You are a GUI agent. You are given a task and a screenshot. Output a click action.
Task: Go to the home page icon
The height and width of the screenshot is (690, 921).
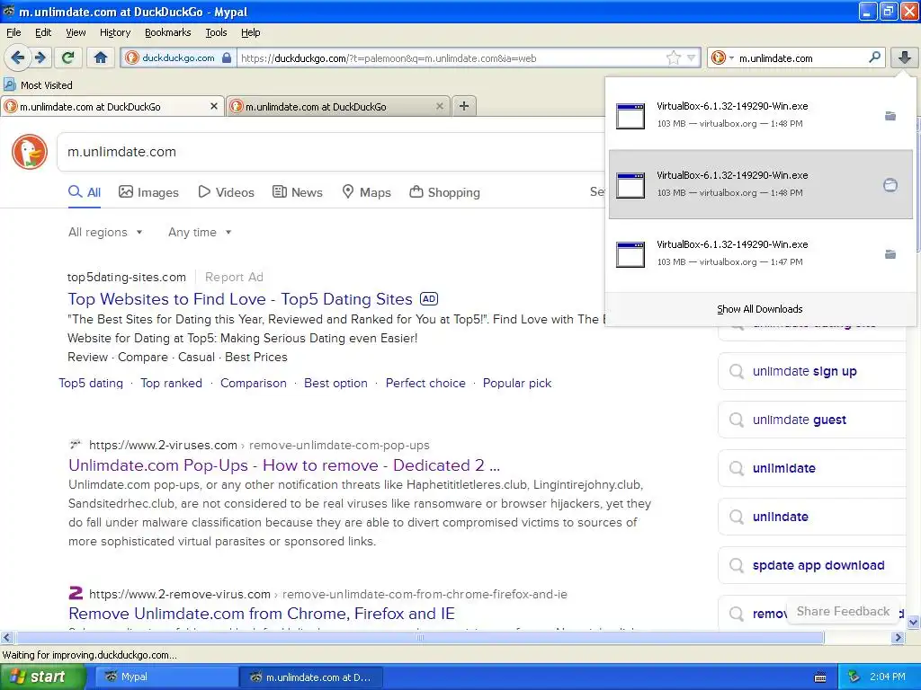tap(101, 57)
